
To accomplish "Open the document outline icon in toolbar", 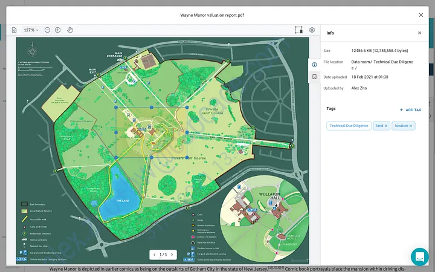I will (14, 30).
